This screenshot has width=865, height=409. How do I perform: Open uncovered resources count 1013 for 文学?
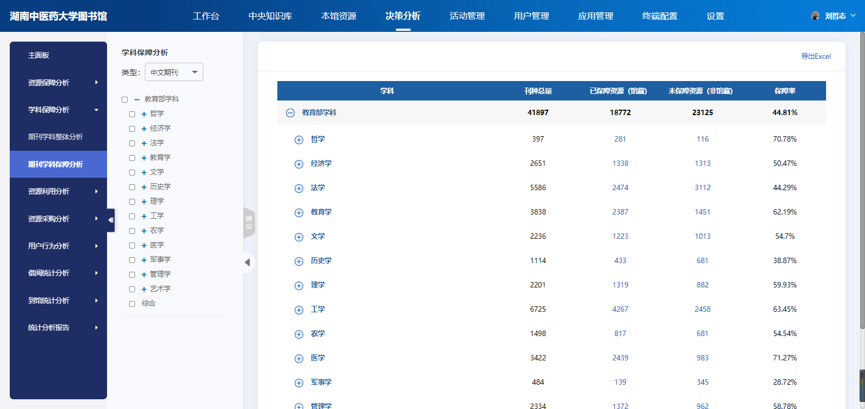pos(703,236)
